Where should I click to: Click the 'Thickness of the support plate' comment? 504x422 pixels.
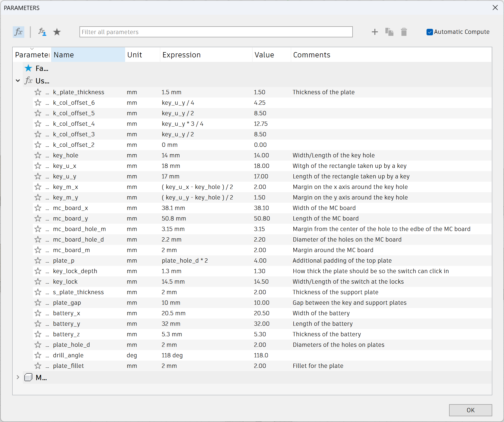[x=335, y=292]
